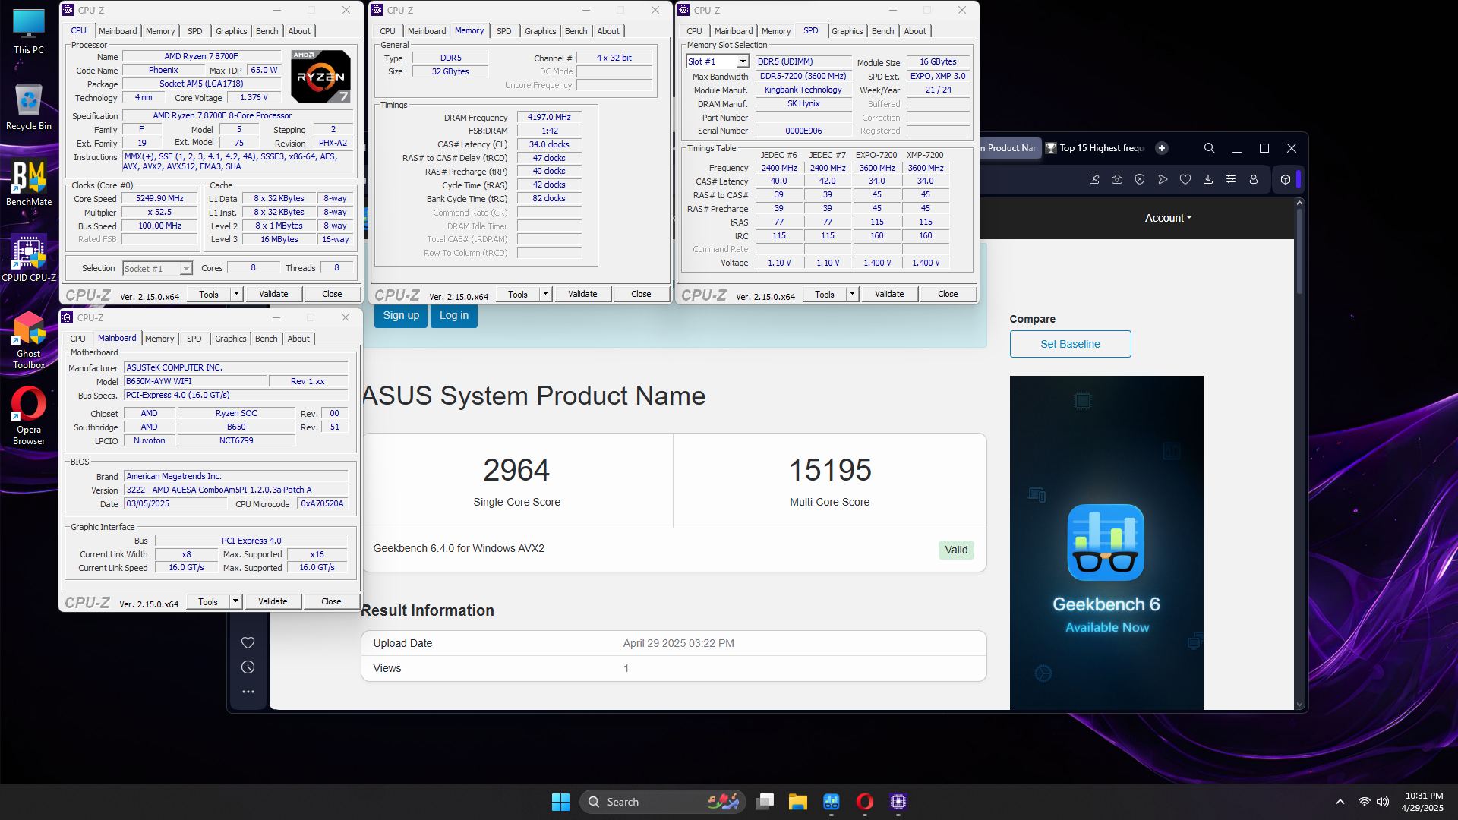Expand Tools dropdown arrow in SPD tab window
Viewport: 1458px width, 820px height.
[x=852, y=294]
